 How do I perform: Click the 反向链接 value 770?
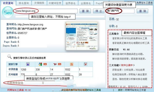click(x=23, y=74)
